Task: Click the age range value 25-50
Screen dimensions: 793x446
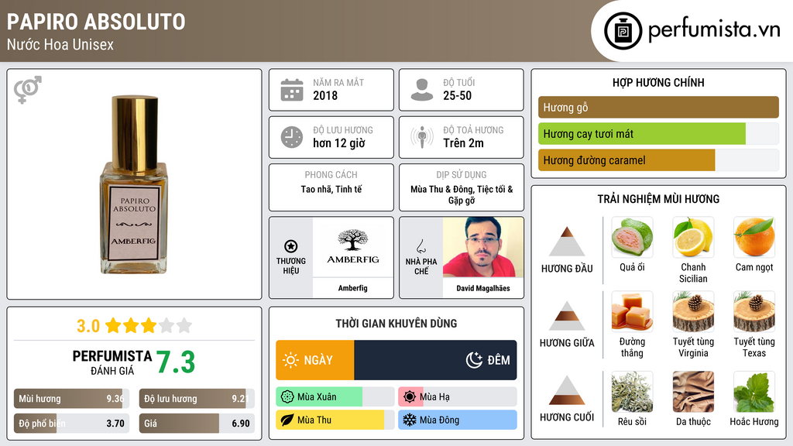Action: 457,95
